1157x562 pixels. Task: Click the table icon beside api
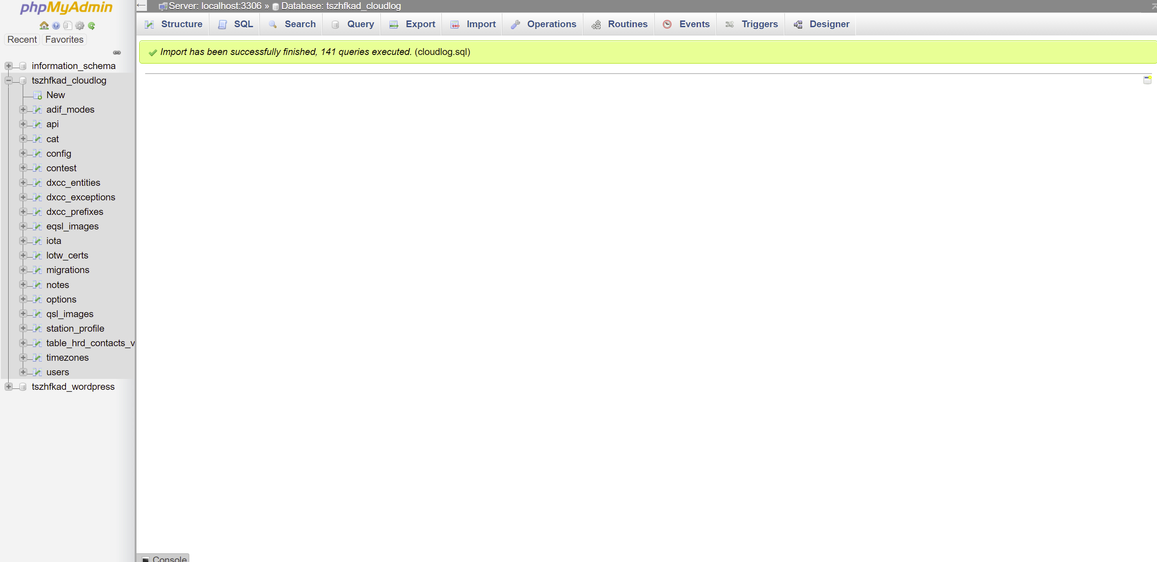click(38, 124)
